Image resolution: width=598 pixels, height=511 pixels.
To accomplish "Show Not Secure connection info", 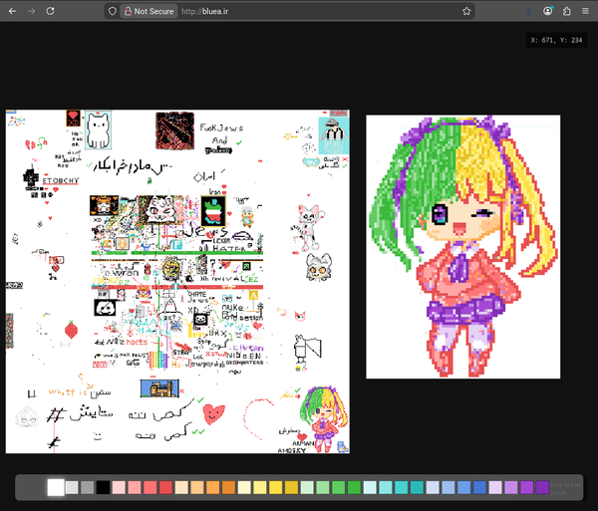I will click(x=149, y=11).
